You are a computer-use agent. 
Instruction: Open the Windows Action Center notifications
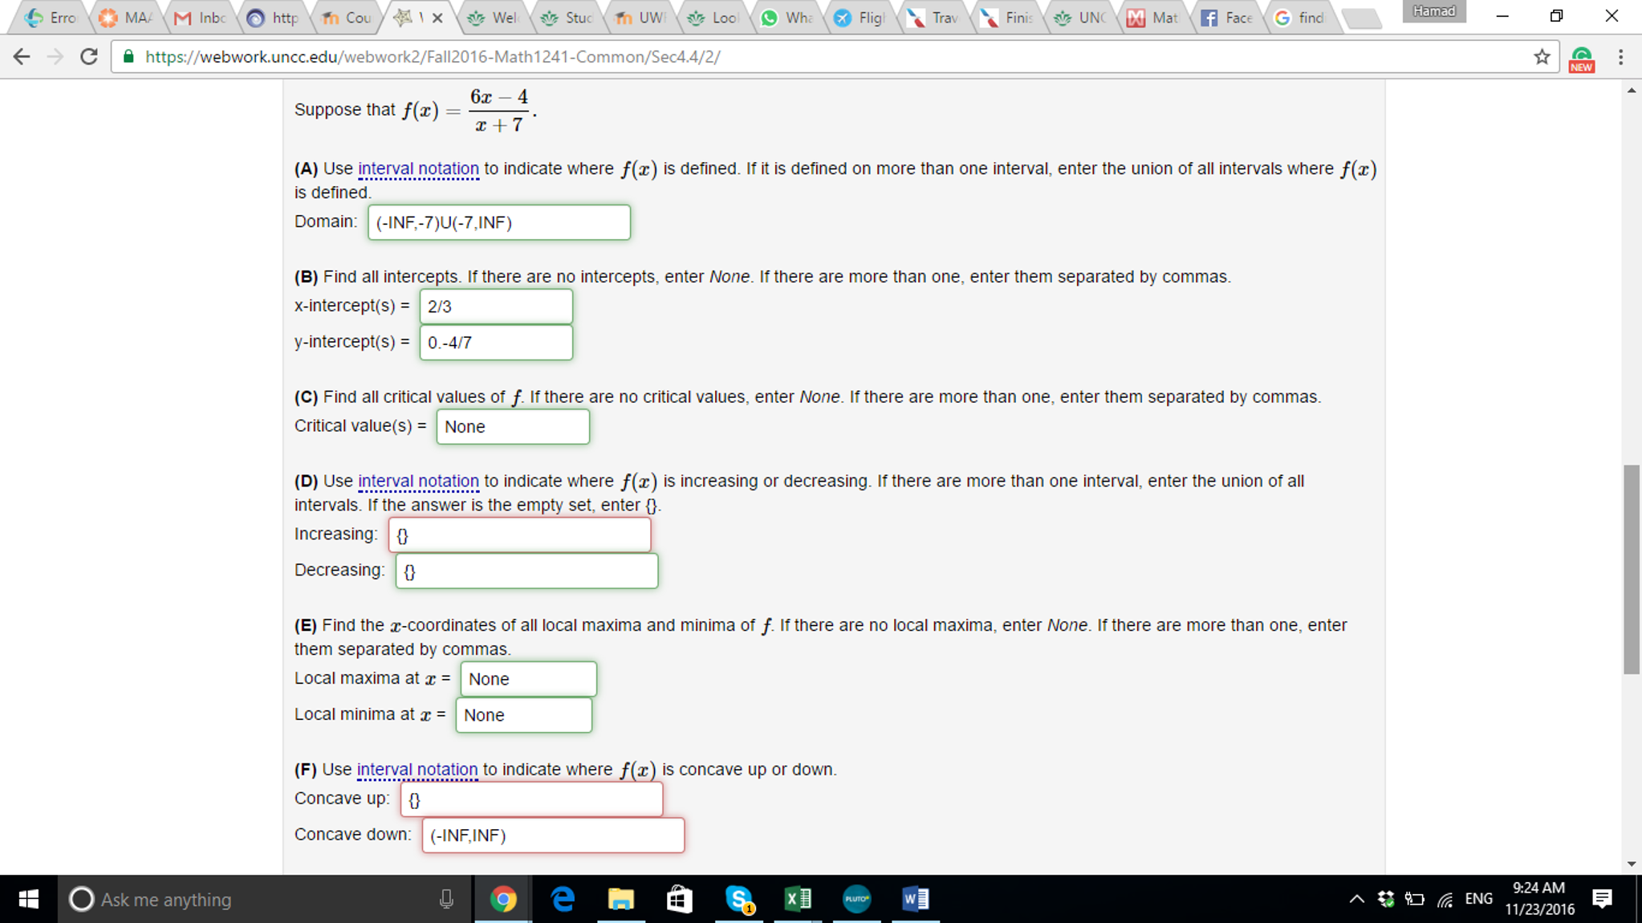[x=1602, y=899]
